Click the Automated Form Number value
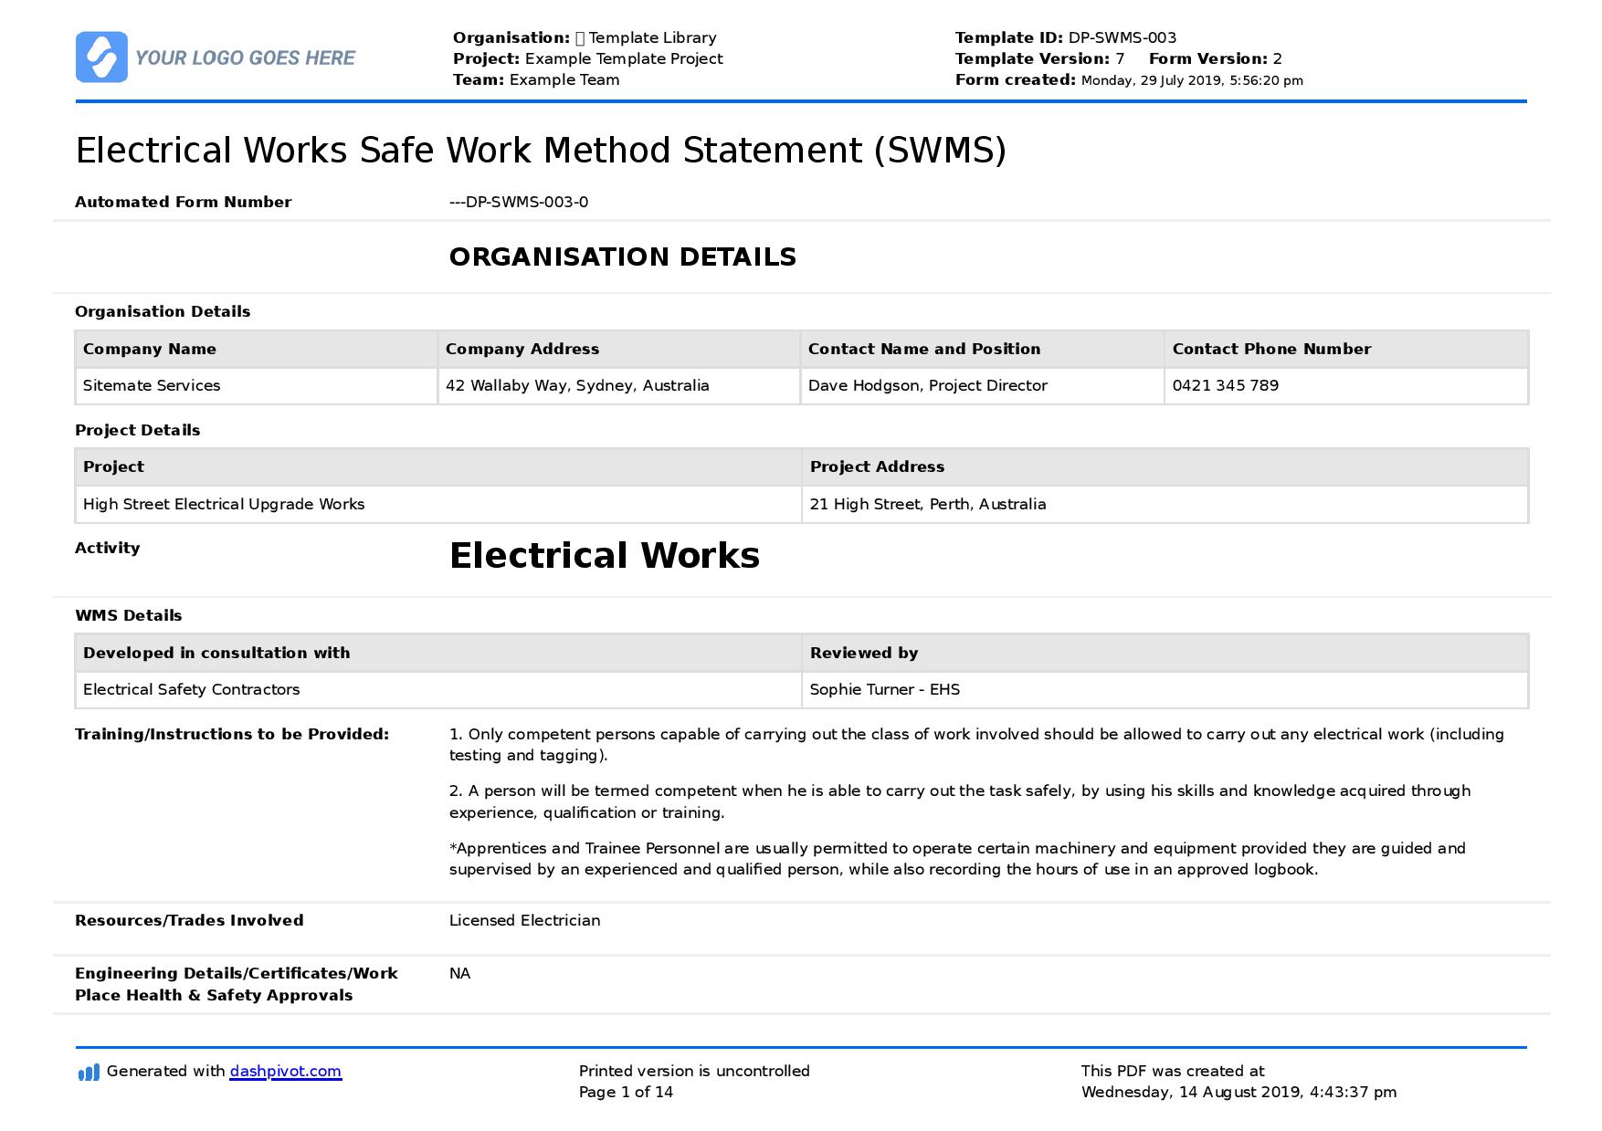The image size is (1602, 1131). click(519, 203)
